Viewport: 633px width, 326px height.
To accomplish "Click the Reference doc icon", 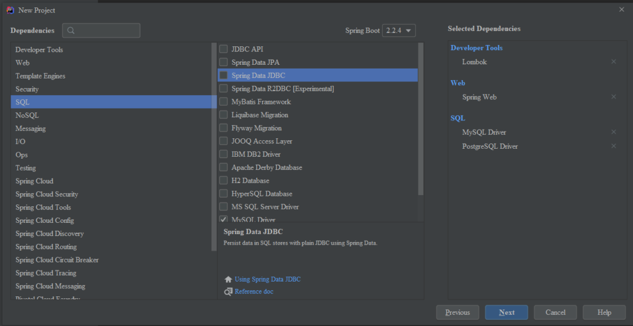I will pos(228,291).
